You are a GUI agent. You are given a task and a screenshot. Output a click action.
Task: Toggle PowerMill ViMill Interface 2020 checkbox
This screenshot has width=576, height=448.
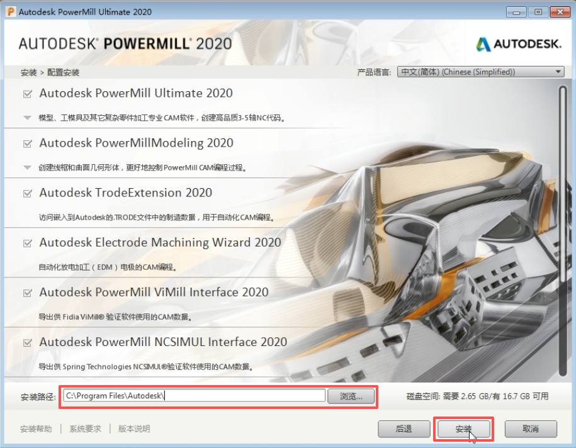click(x=28, y=293)
